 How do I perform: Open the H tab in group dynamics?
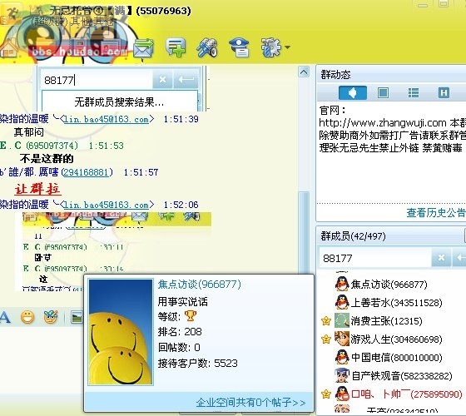[x=444, y=93]
